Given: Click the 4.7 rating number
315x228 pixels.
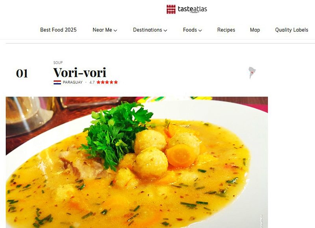Looking at the screenshot, I should point(92,82).
